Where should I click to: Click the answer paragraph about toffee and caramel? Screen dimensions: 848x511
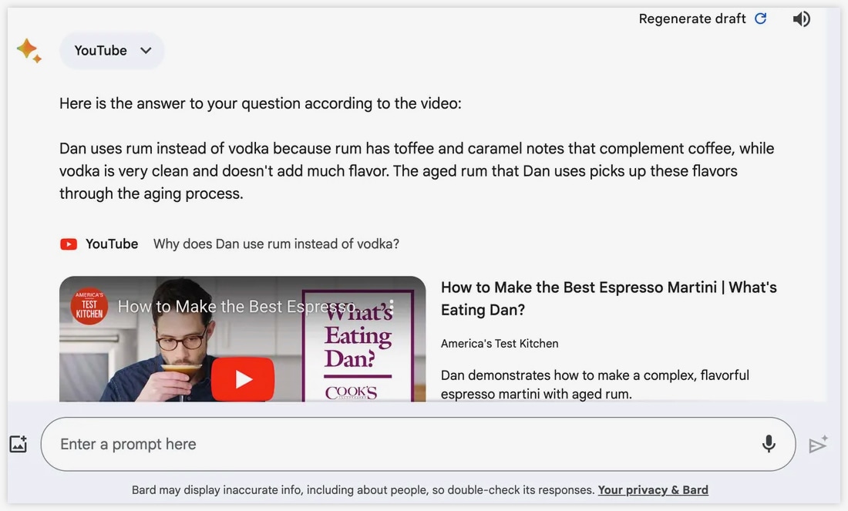pyautogui.click(x=416, y=171)
